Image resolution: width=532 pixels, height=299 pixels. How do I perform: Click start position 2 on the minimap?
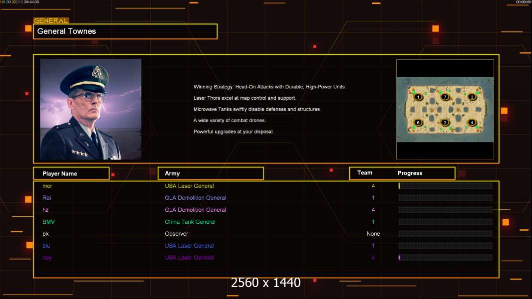[445, 122]
